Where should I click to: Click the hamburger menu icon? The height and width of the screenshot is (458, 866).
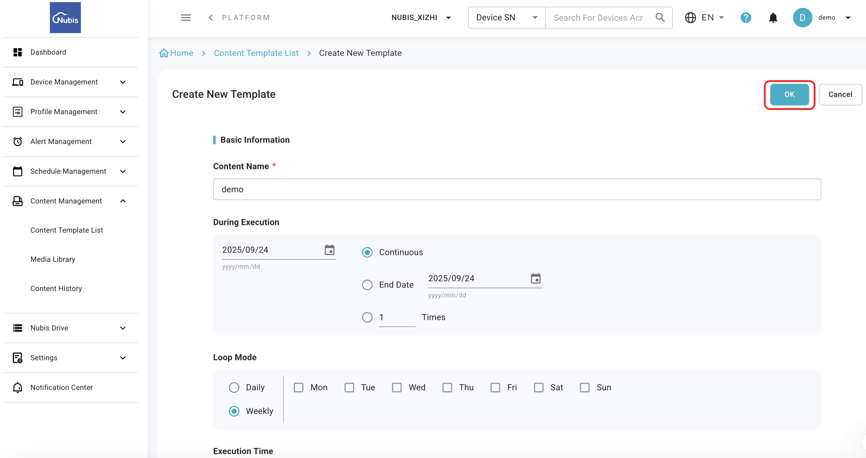coord(185,17)
